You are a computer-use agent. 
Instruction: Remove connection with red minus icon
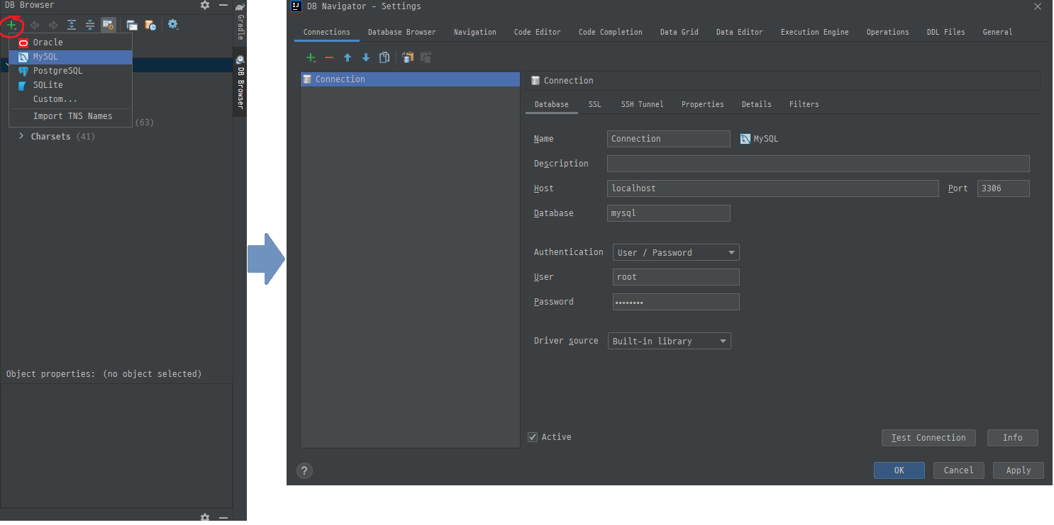(329, 57)
